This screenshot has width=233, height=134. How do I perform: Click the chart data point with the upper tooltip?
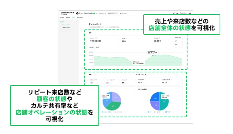tap(153, 56)
